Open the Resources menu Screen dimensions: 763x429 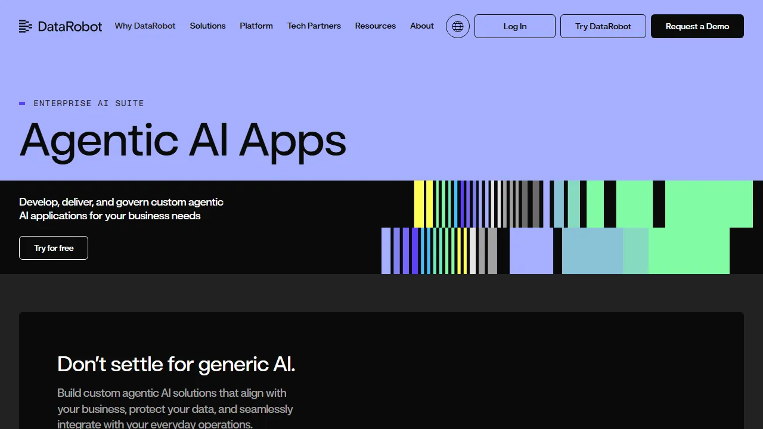pos(376,26)
